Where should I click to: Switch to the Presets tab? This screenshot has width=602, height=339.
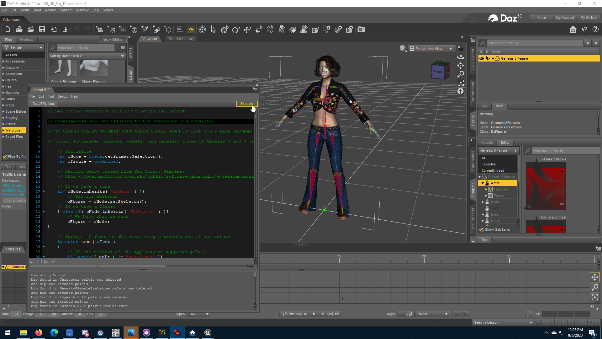pos(487,143)
